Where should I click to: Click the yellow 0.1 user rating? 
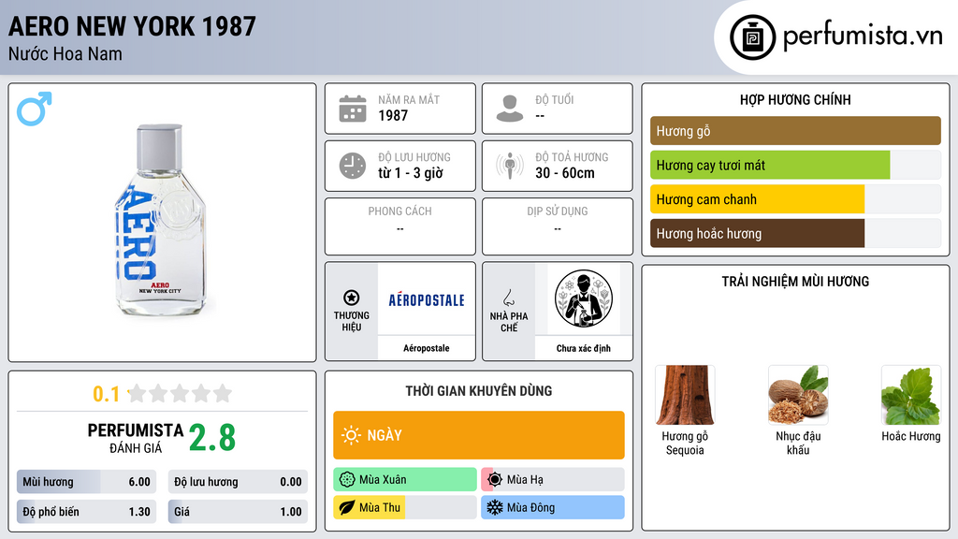(107, 394)
